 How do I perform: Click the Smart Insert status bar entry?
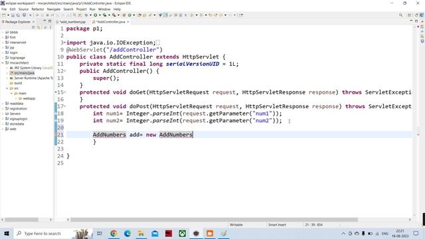pyautogui.click(x=277, y=224)
